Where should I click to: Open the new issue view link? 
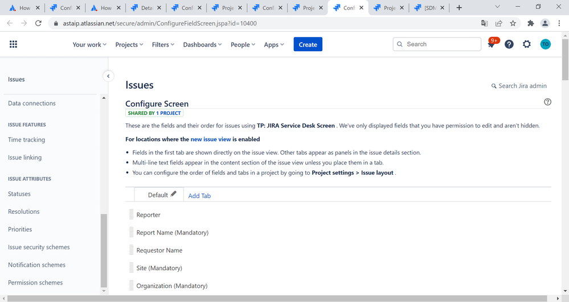pos(211,139)
